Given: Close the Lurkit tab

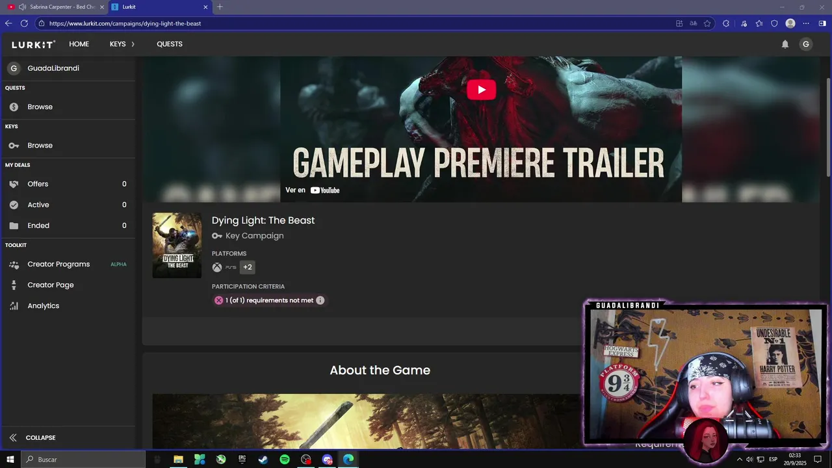Looking at the screenshot, I should [206, 6].
